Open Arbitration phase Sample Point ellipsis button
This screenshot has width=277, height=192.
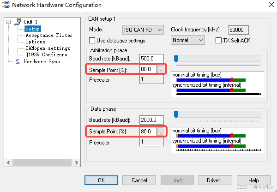pos(160,69)
